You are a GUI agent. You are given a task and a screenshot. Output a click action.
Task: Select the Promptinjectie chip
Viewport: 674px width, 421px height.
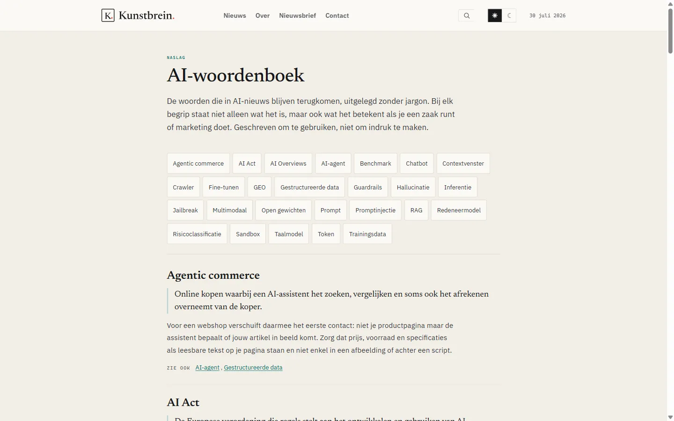[375, 210]
